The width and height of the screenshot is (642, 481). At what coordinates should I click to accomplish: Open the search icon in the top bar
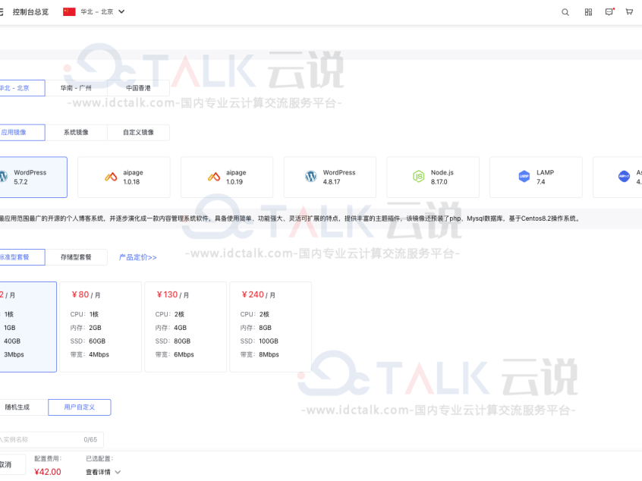(x=565, y=12)
